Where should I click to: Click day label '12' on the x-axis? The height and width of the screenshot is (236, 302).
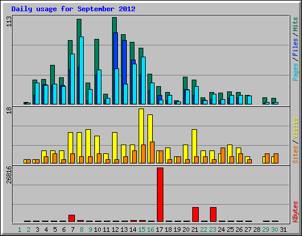(x=115, y=230)
